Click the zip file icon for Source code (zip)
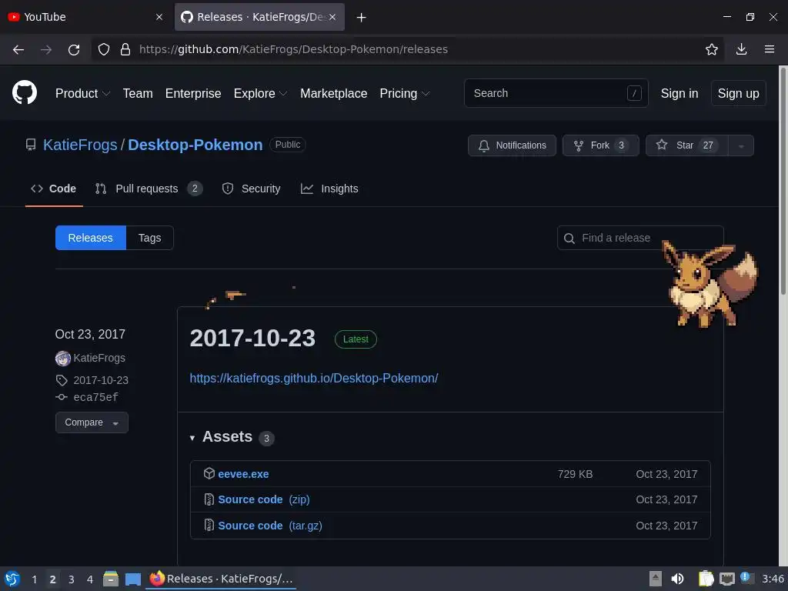Image resolution: width=788 pixels, height=591 pixels. pos(209,499)
